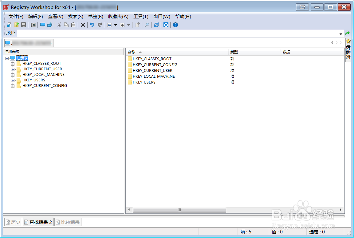Image resolution: width=354 pixels, height=238 pixels.
Task: Click the green go arrow beside address bar
Action: [348, 33]
